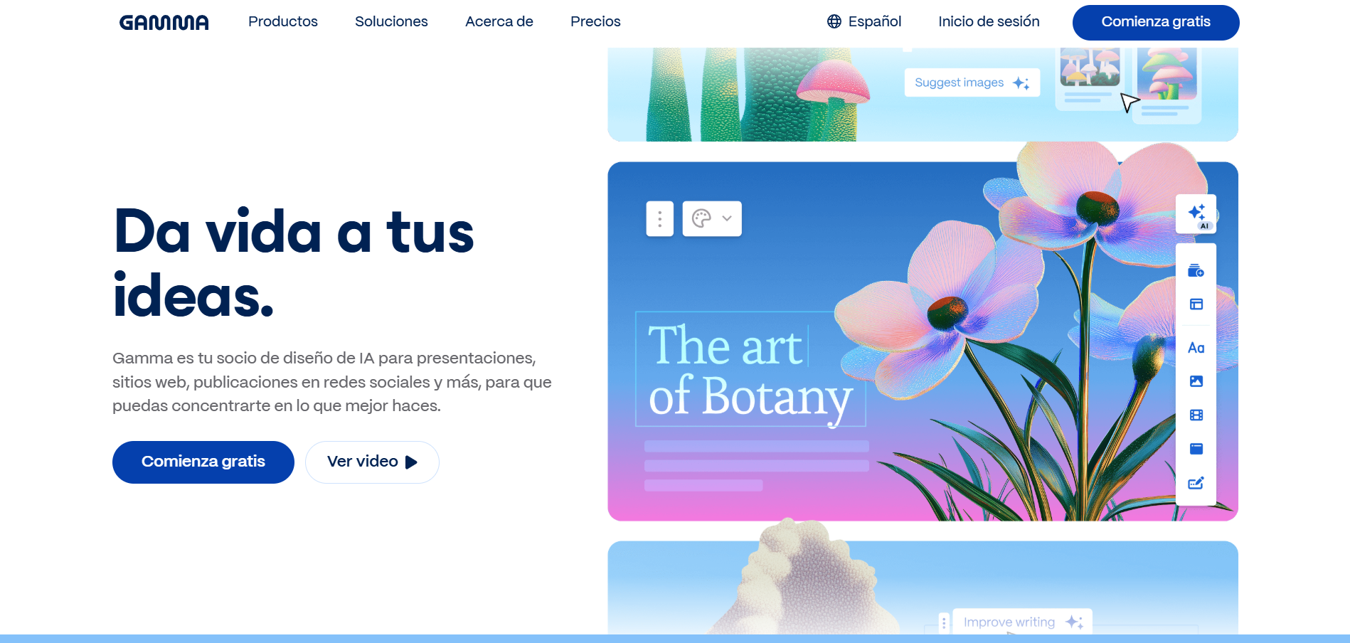Open the three-dot card options menu
Viewport: 1350px width, 643px height.
[659, 219]
